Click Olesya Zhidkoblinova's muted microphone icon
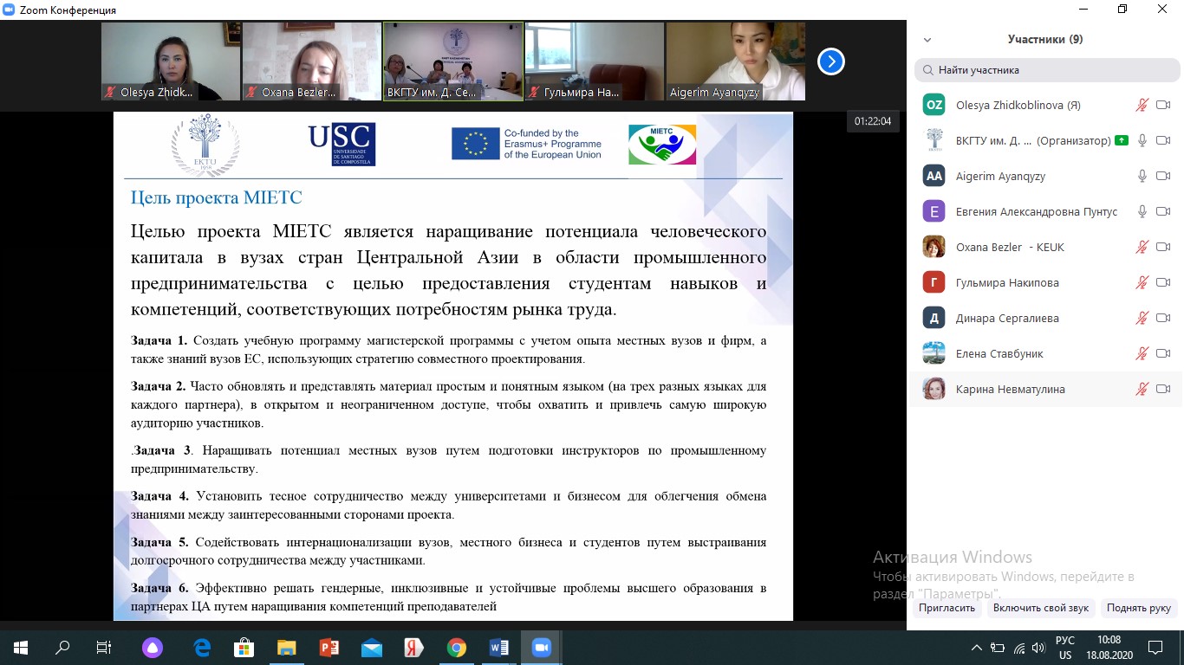Image resolution: width=1184 pixels, height=665 pixels. 1142,105
